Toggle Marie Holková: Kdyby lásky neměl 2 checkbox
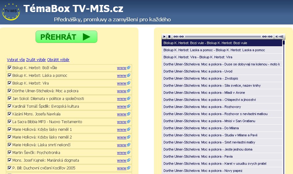This screenshot has height=174, width=293. [x=10, y=137]
